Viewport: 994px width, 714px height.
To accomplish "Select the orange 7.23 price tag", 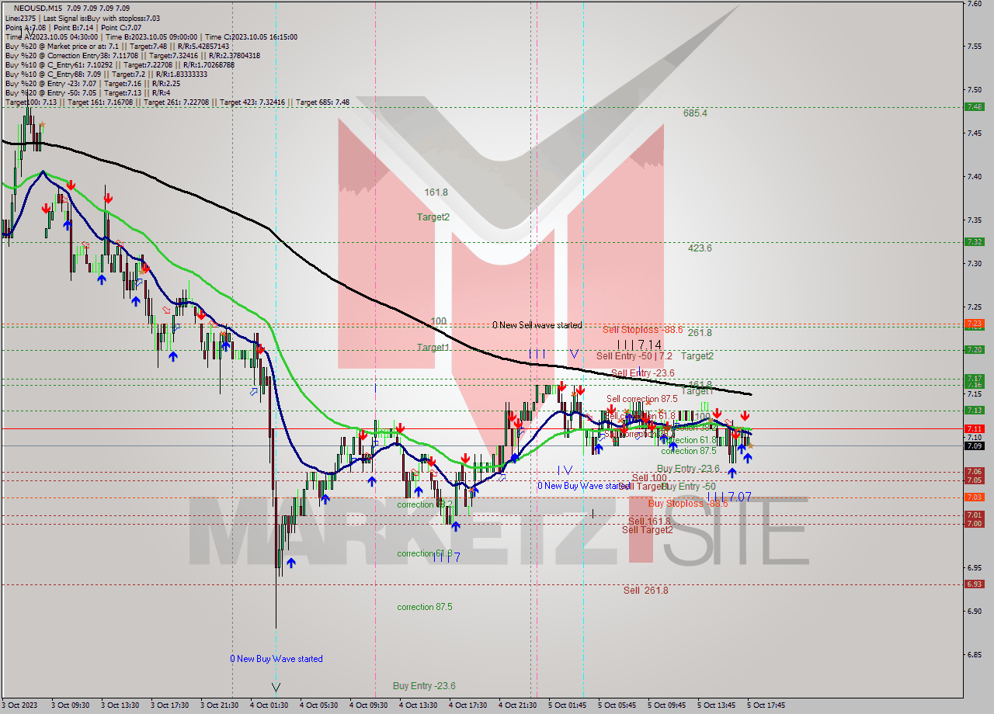I will tap(974, 324).
